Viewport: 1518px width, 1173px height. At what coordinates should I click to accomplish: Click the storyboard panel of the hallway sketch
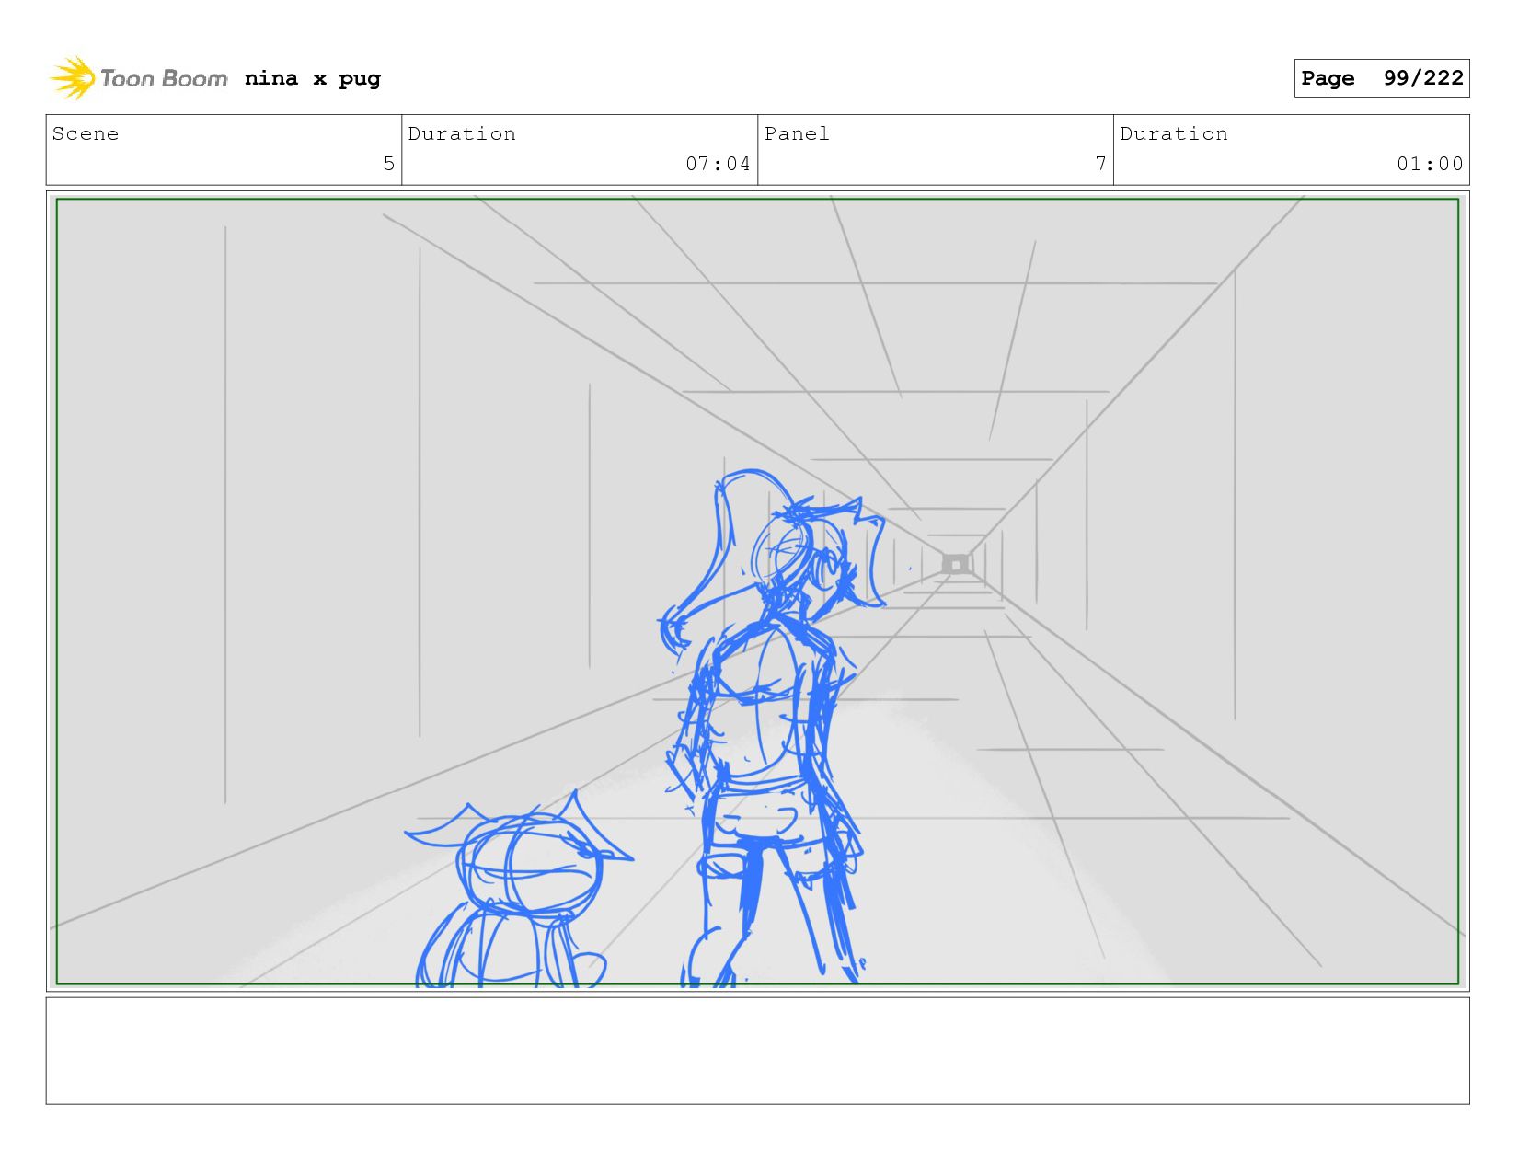757,592
